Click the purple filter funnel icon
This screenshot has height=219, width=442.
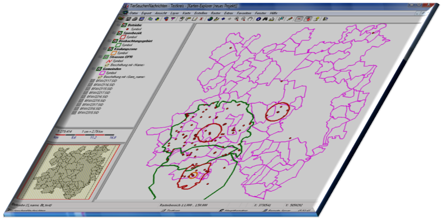tap(173, 19)
